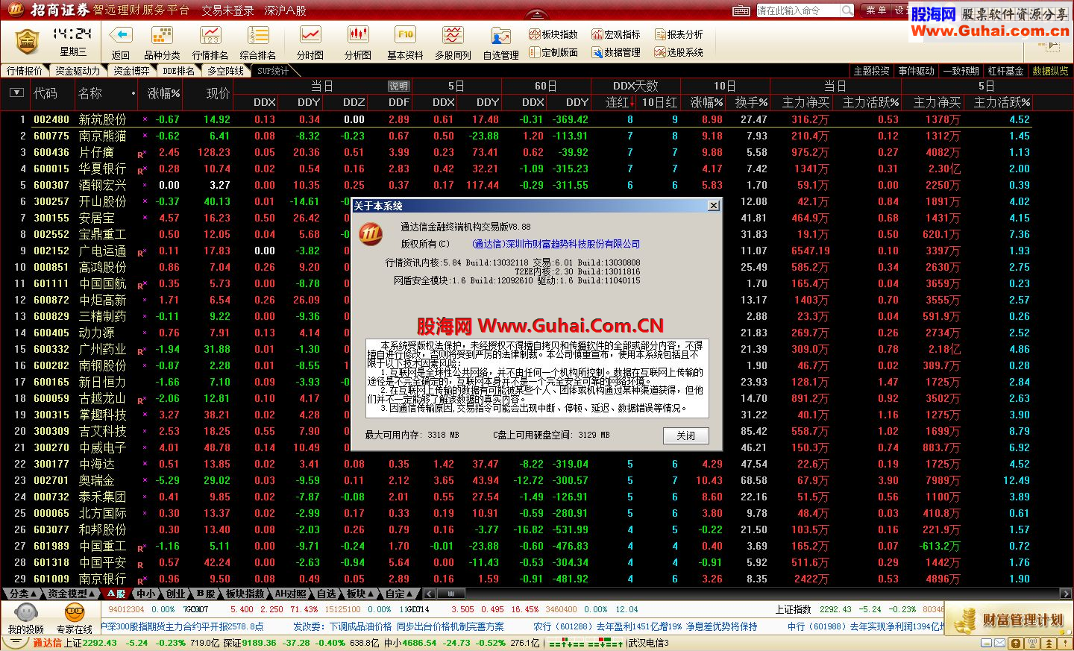This screenshot has height=651, width=1074.
Task: Select stock row 601318 中国平安
Action: click(x=516, y=562)
